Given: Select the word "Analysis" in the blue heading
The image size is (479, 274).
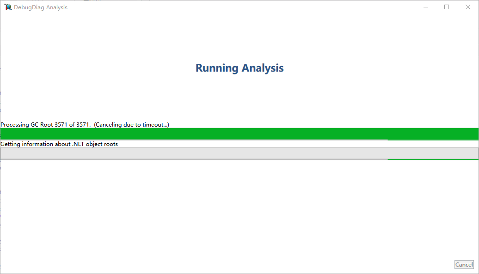Looking at the screenshot, I should [x=262, y=68].
